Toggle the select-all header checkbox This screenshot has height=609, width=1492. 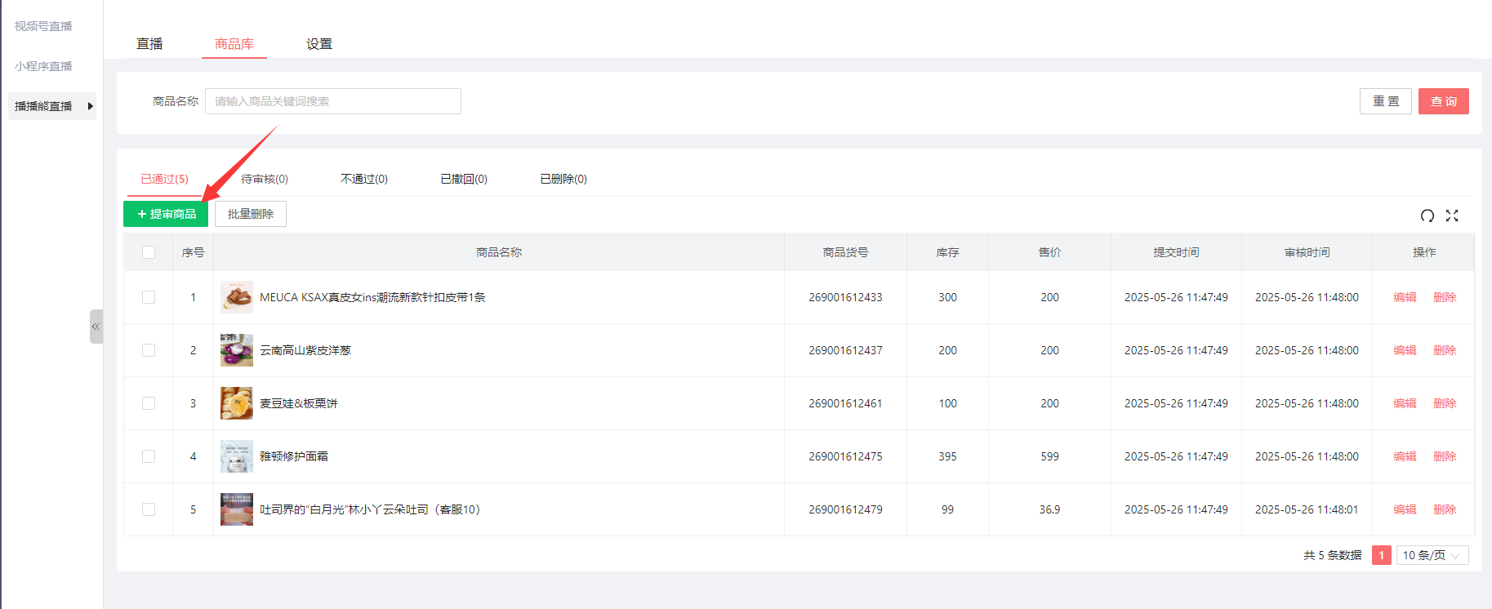tap(149, 252)
